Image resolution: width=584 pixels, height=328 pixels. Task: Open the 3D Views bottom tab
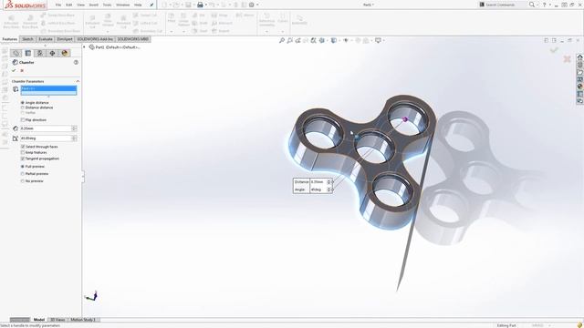[57, 320]
